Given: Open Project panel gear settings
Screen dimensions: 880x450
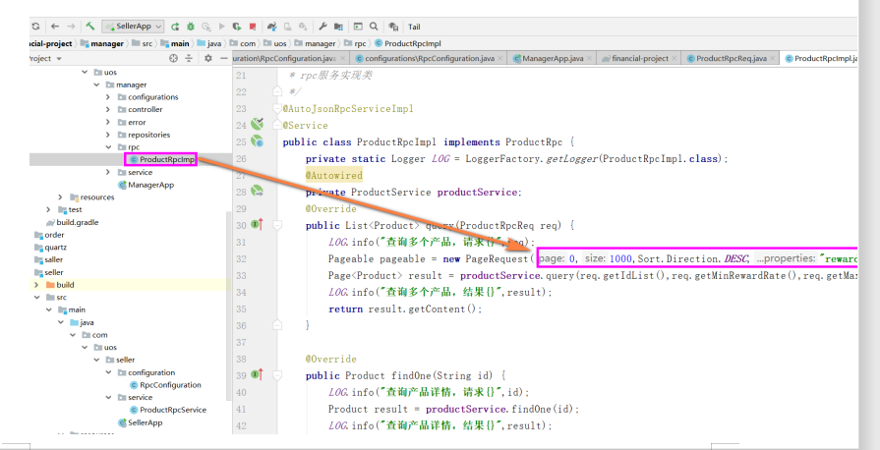Looking at the screenshot, I should pyautogui.click(x=208, y=58).
